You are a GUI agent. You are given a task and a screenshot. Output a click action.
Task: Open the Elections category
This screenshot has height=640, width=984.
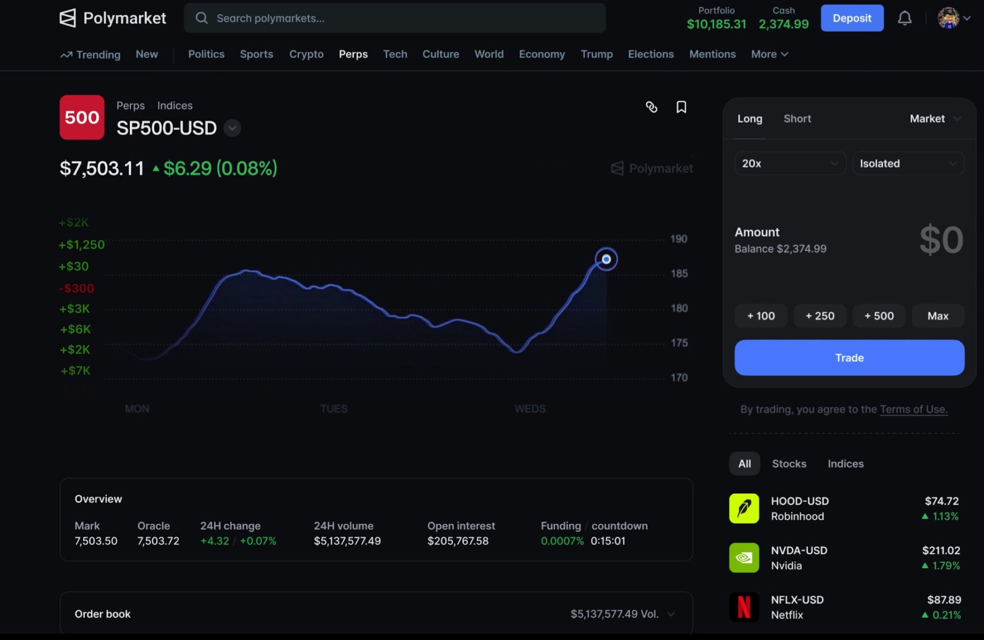(x=651, y=54)
